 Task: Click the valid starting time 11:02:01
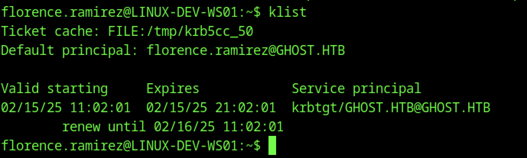(x=100, y=108)
